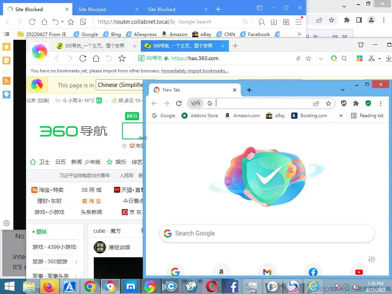392x294 pixels.
Task: Open Maxthon sidebar RSS feed icon
Action: 7,80
